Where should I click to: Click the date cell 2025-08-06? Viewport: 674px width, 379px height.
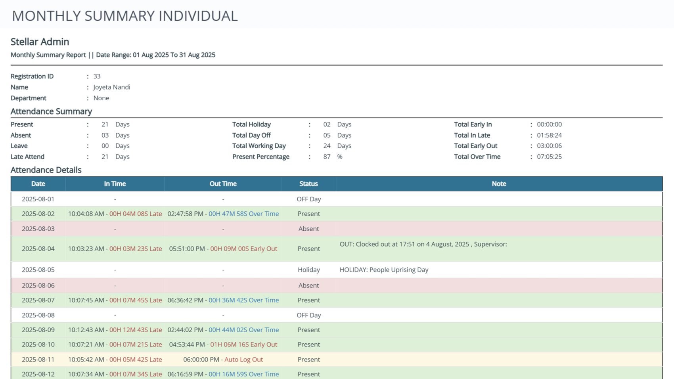[x=38, y=285]
